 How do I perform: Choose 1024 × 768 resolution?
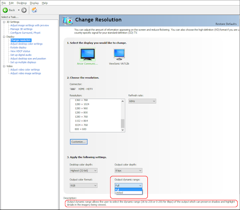[x=81, y=125]
